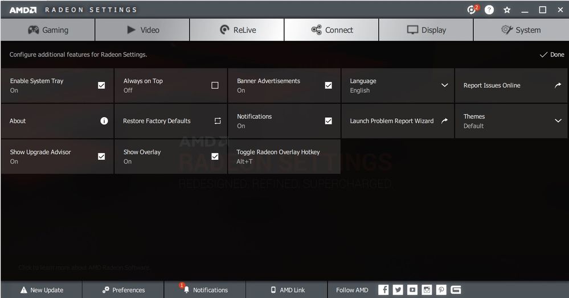This screenshot has height=298, width=569.
Task: Select the Connect tab
Action: coord(331,30)
